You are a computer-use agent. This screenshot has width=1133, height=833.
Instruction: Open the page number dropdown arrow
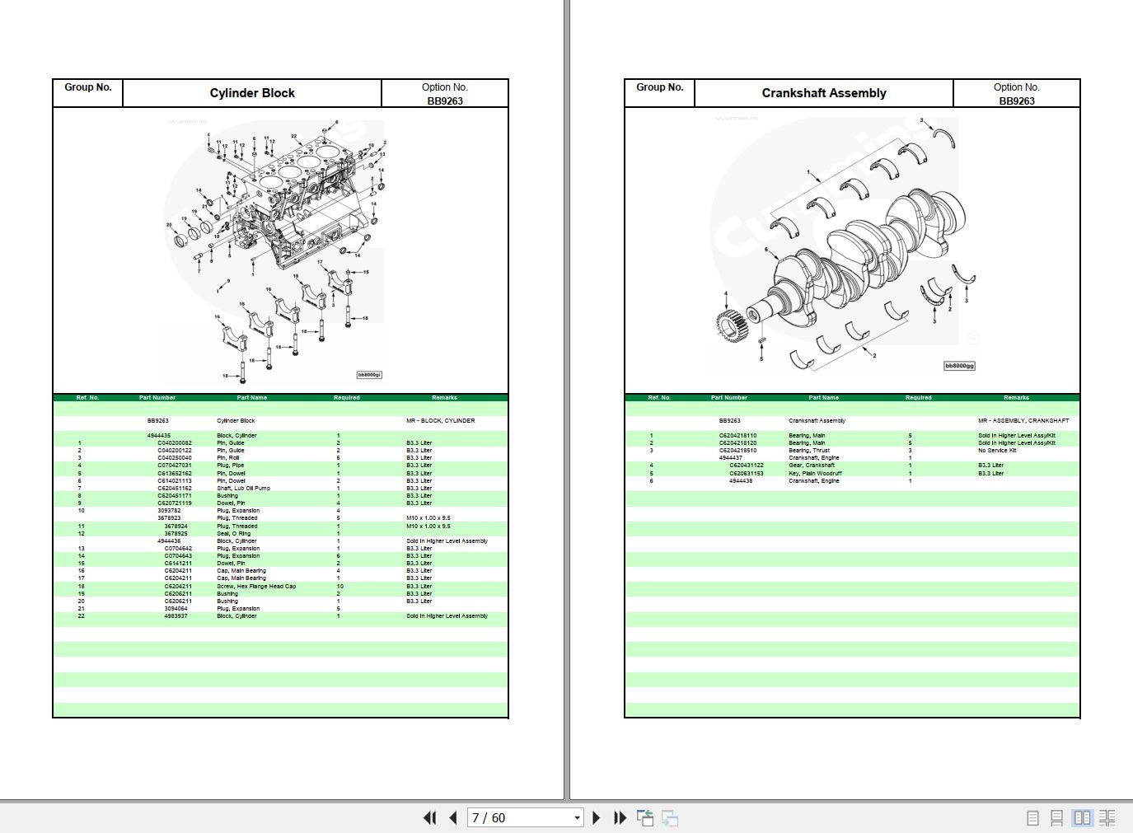click(x=577, y=818)
